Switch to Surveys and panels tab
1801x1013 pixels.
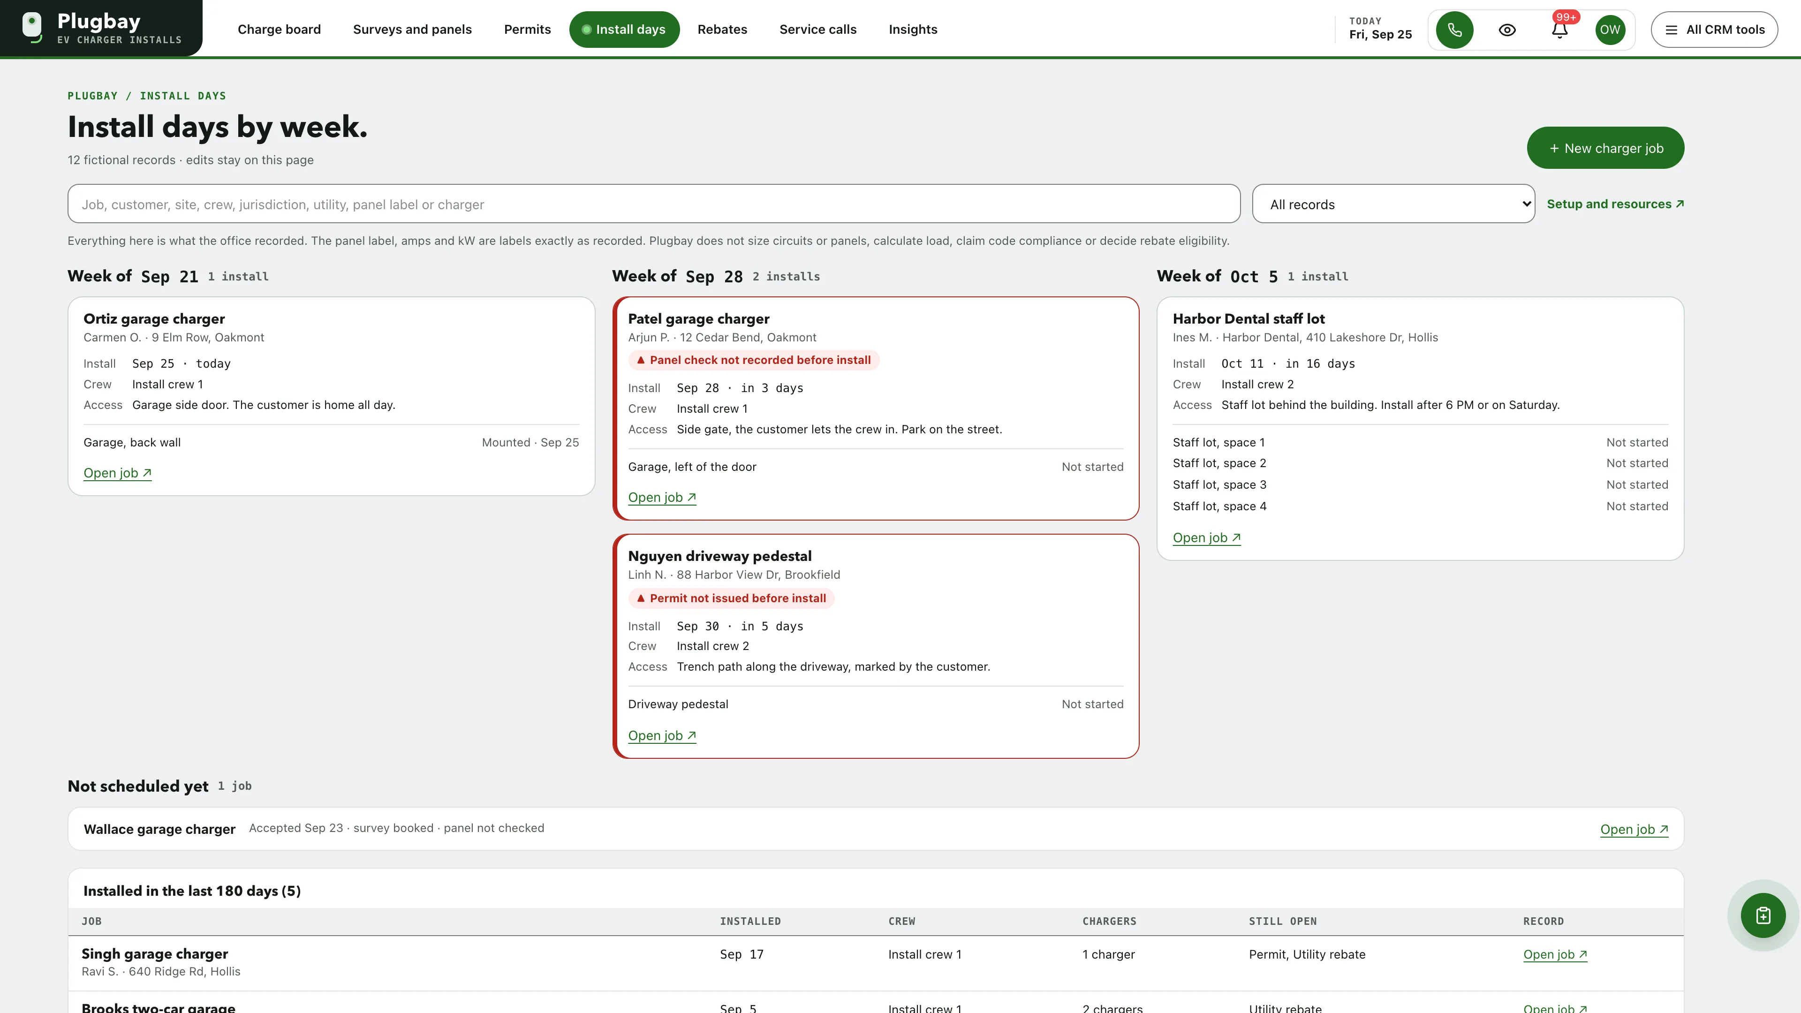click(x=413, y=30)
